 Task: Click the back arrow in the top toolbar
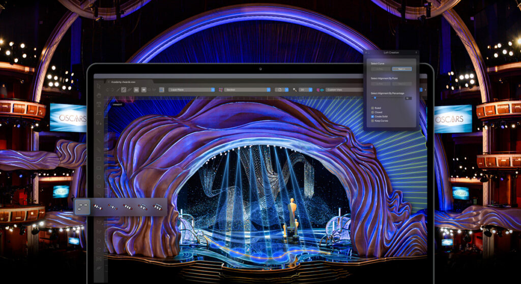click(x=107, y=89)
